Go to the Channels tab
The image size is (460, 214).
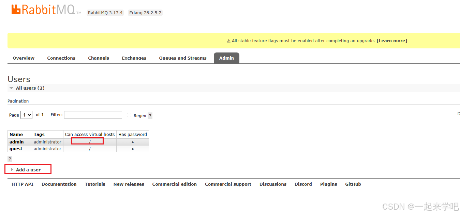point(99,58)
